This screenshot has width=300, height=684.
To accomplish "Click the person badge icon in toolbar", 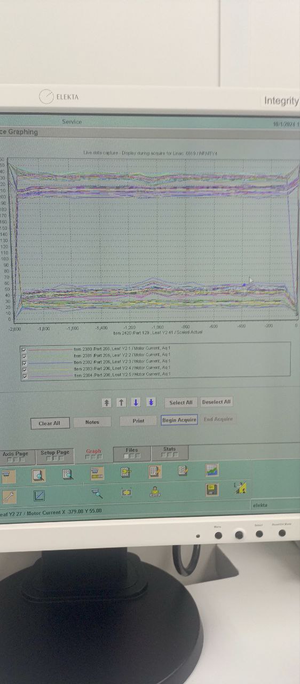I will coord(155,491).
